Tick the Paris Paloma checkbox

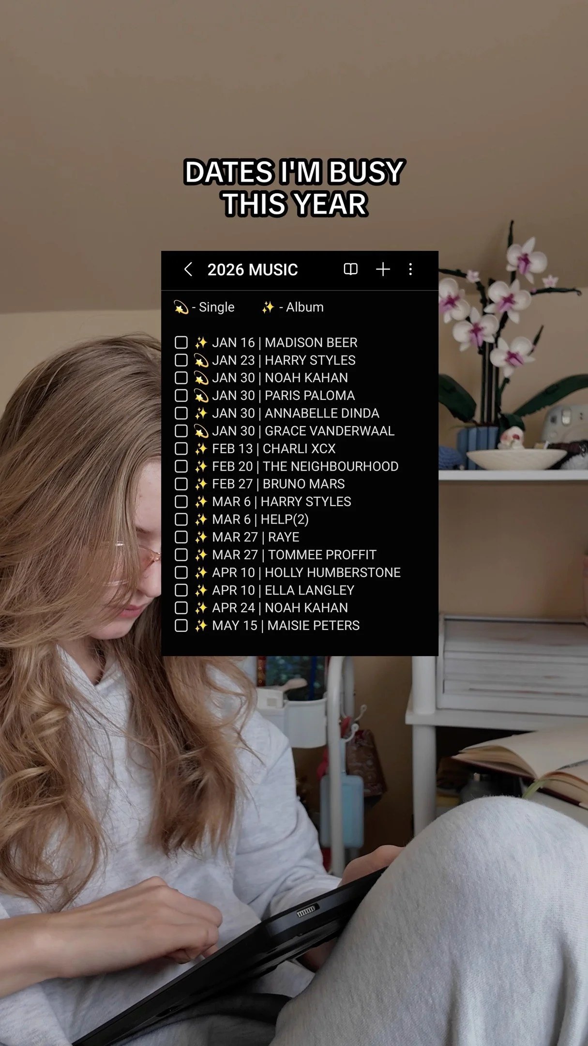coord(181,396)
